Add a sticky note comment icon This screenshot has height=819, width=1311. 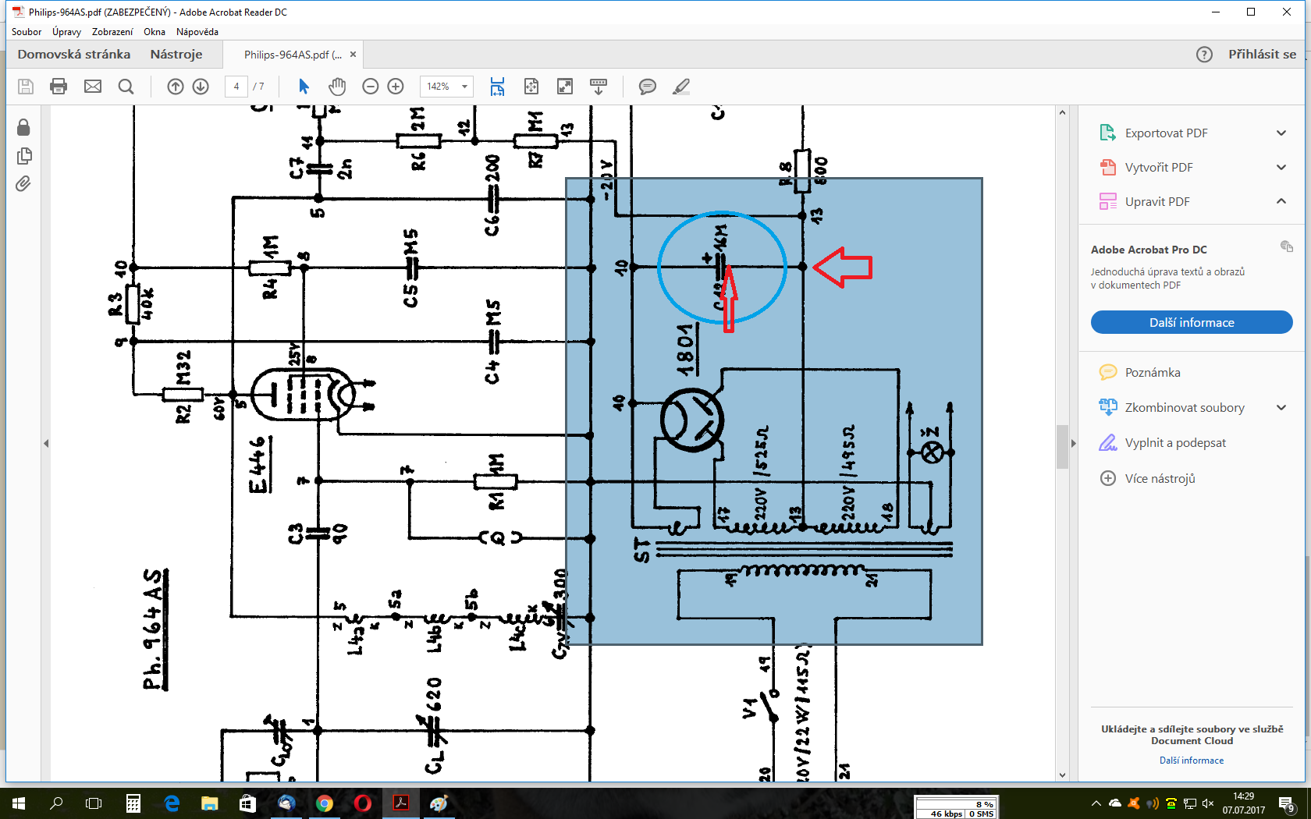coord(647,87)
